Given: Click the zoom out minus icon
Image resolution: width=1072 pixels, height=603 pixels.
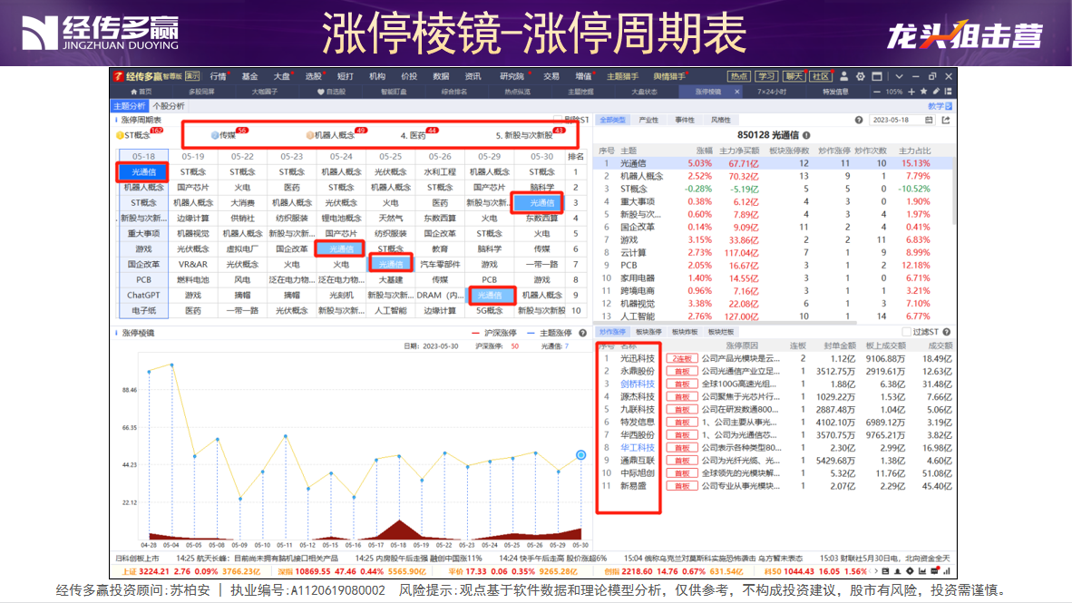Looking at the screenshot, I should pos(876,91).
